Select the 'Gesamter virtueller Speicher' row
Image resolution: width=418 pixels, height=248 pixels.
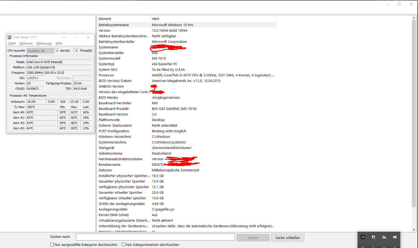click(x=187, y=192)
